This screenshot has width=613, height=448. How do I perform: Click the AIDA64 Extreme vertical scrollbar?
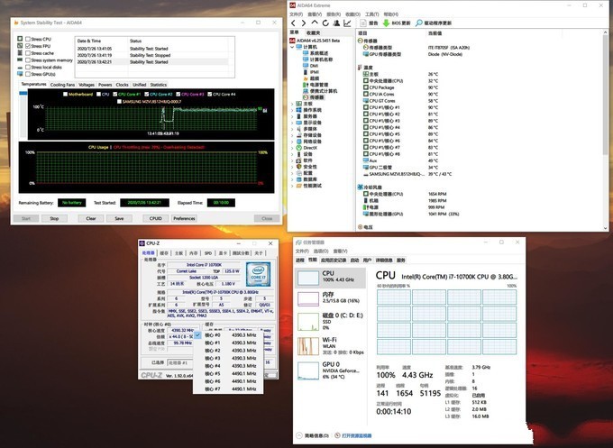tap(605, 94)
